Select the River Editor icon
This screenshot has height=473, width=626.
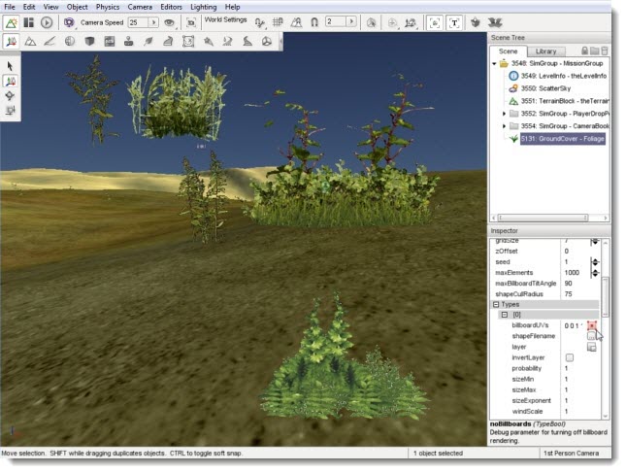click(x=227, y=41)
